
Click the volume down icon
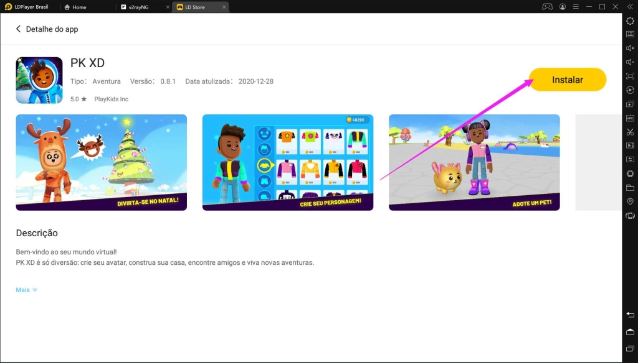(x=630, y=62)
